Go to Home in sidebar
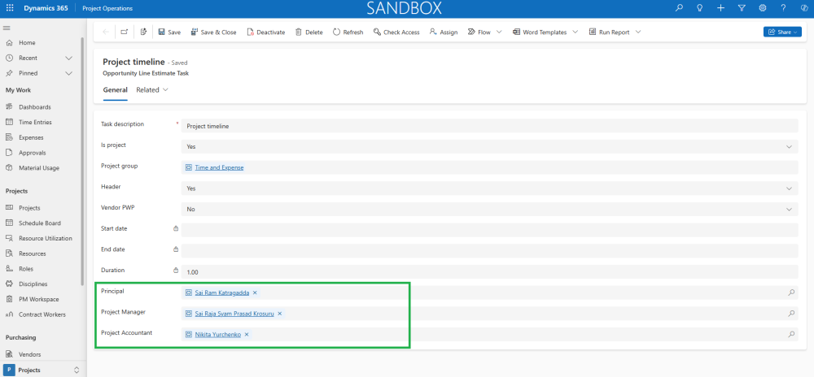 coord(27,43)
